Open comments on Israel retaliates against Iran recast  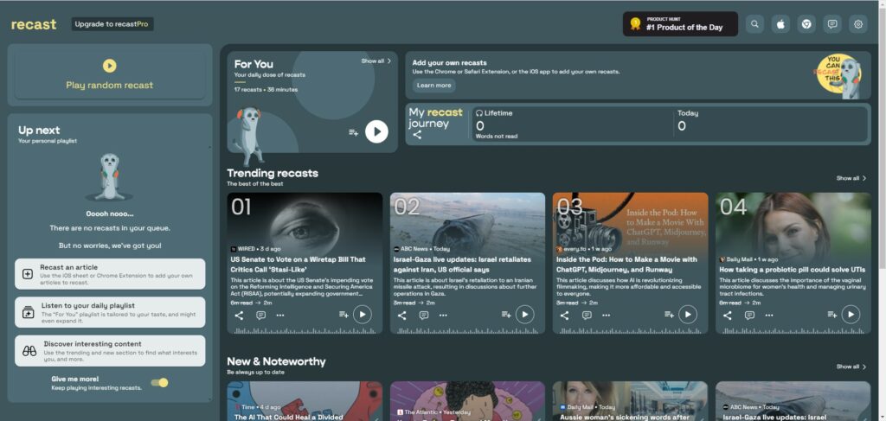click(423, 316)
